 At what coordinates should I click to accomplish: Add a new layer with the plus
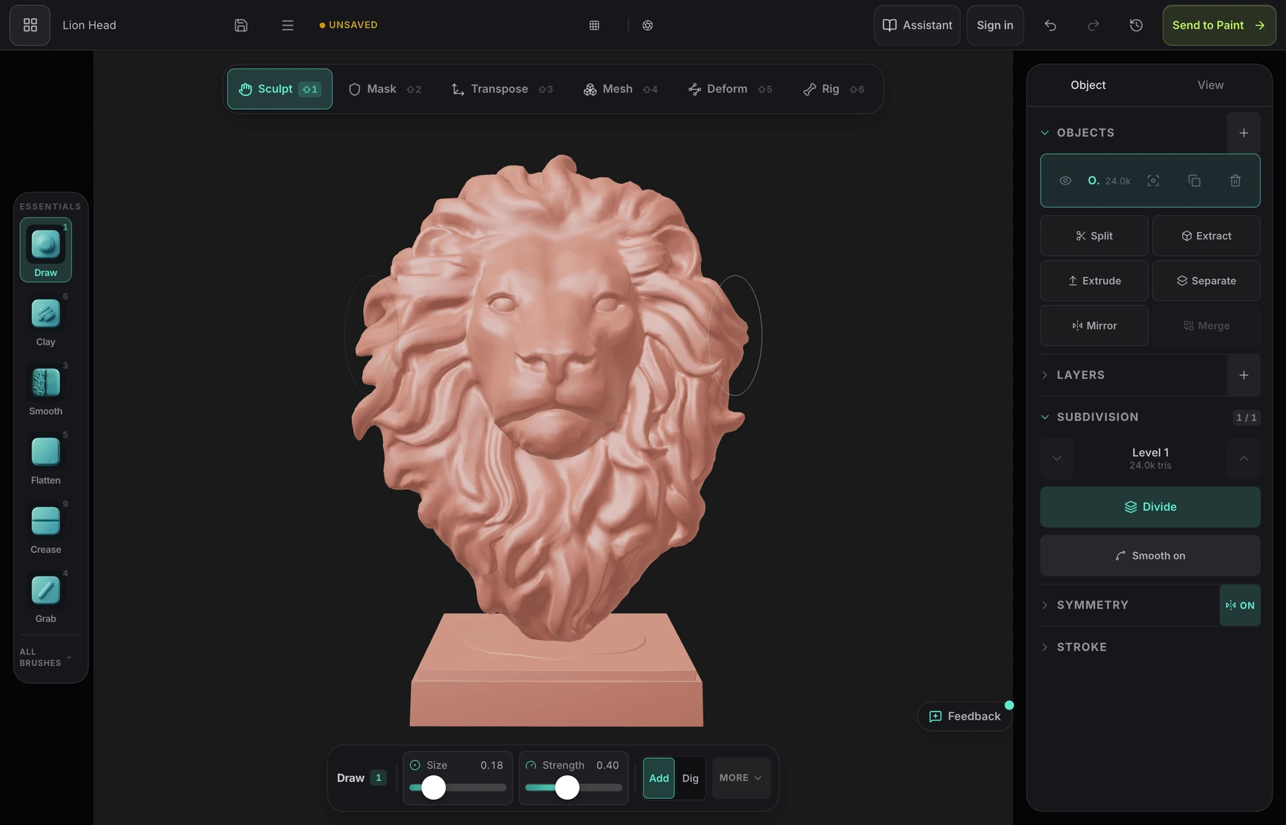[1244, 375]
